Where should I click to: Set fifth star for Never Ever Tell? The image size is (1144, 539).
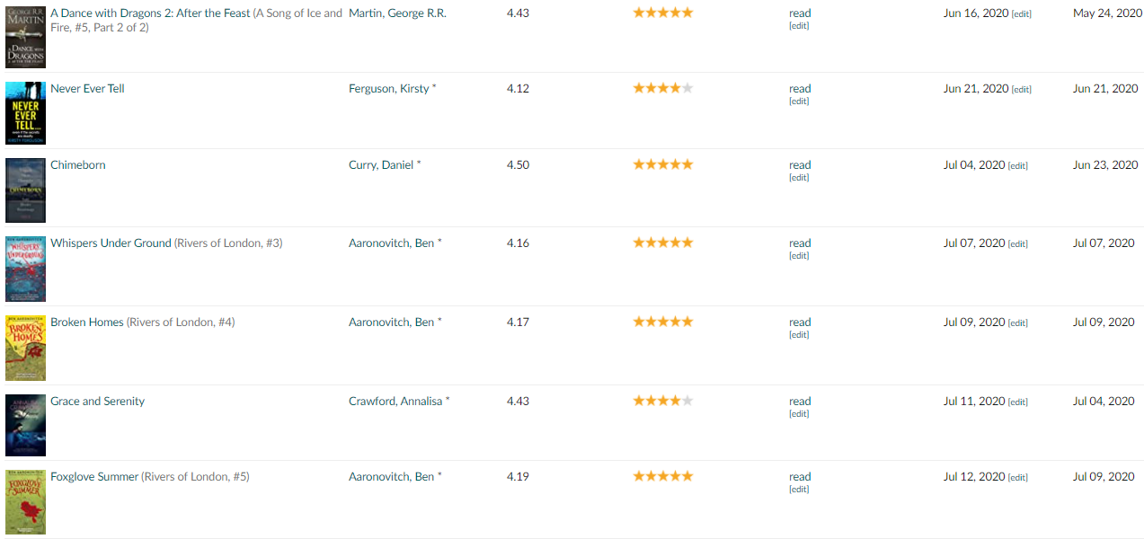[687, 88]
